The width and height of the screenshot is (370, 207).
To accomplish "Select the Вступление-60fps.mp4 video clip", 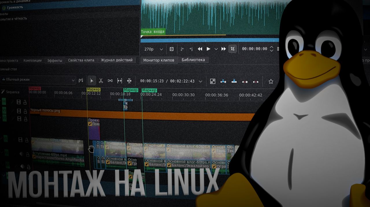I will tap(57, 145).
